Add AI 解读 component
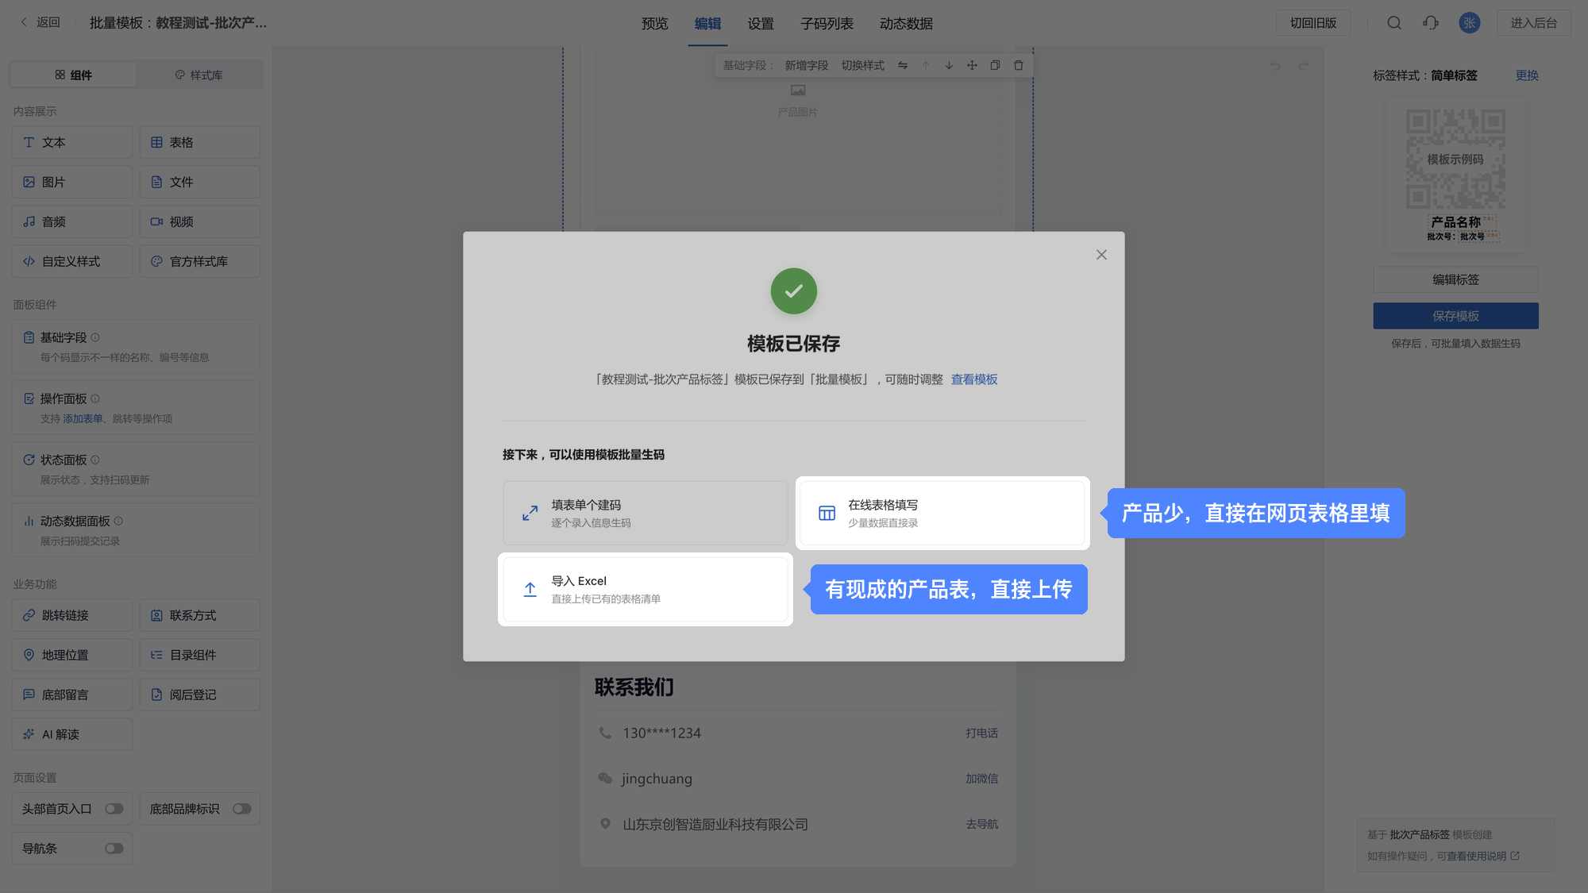This screenshot has height=893, width=1588. pyautogui.click(x=72, y=734)
